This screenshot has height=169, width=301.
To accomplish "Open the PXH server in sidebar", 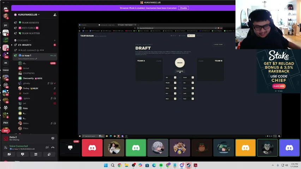I will pyautogui.click(x=6, y=123).
